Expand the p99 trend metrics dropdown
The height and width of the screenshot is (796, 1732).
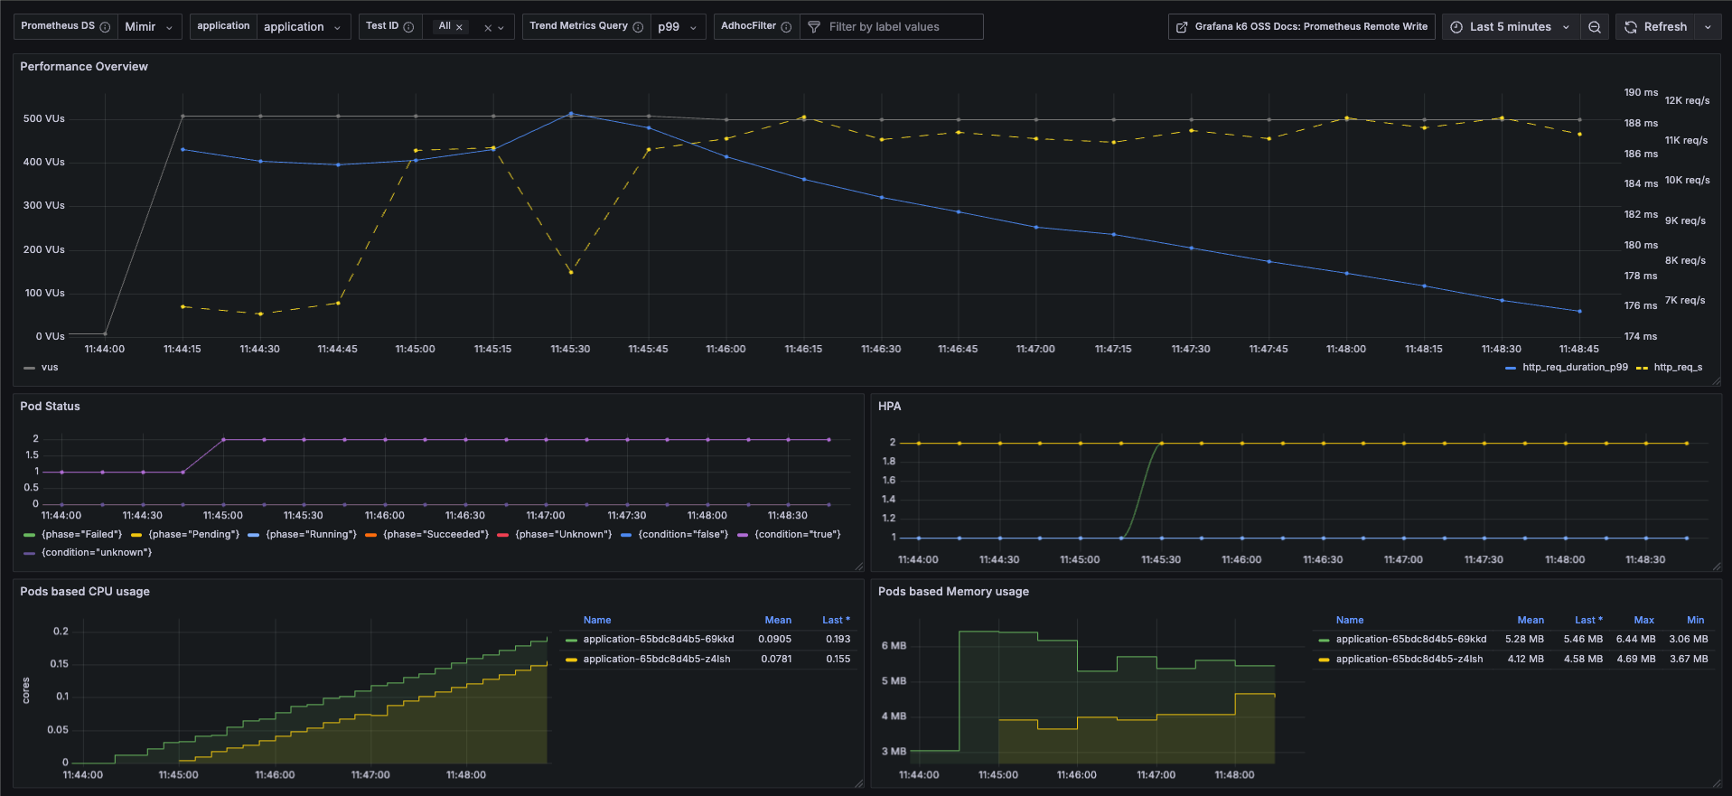678,27
